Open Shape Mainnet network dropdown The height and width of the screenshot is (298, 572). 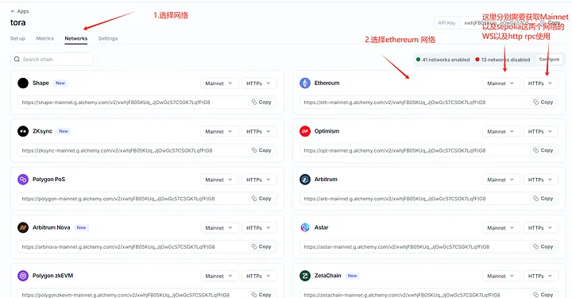pos(219,83)
